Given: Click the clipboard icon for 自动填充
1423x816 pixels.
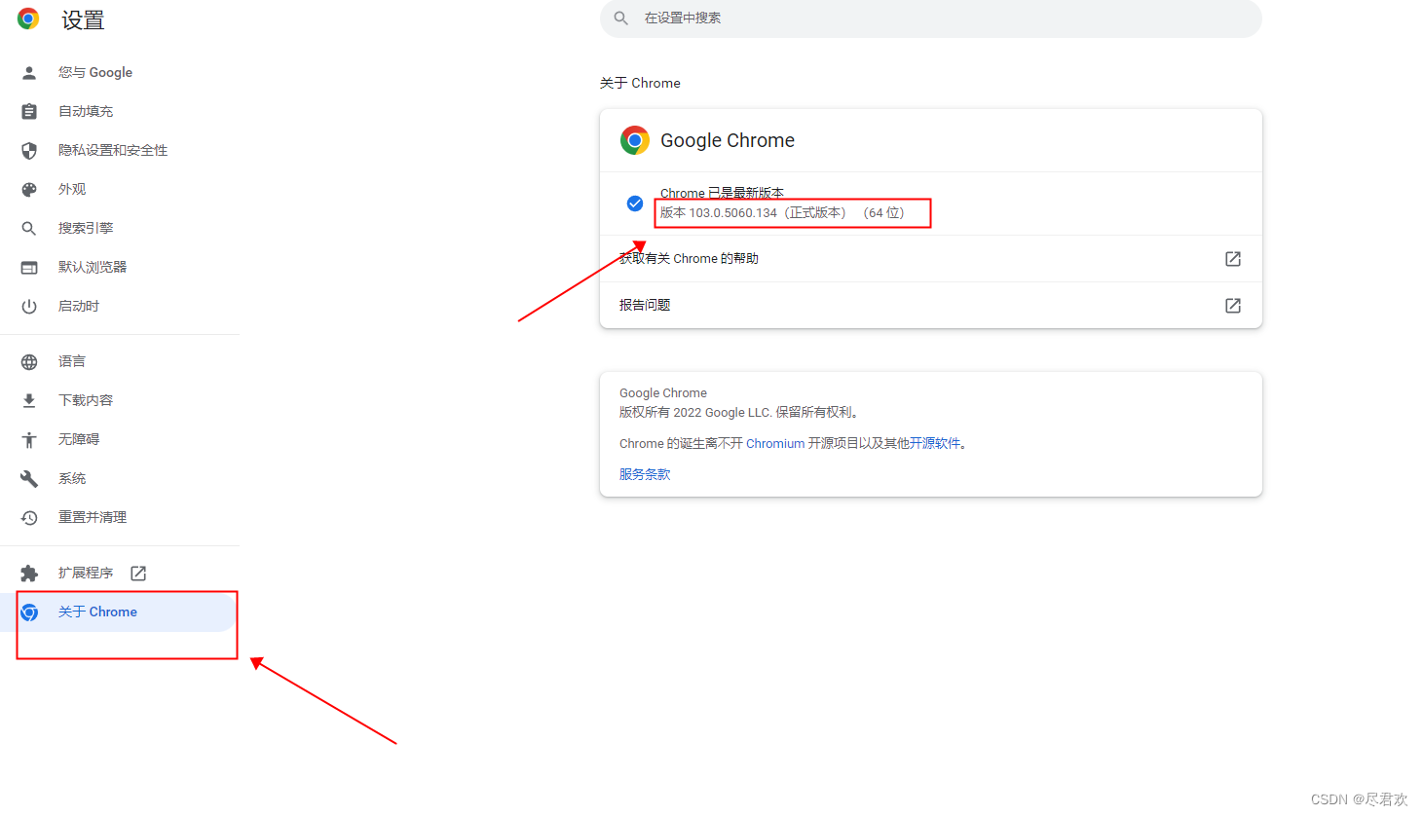Looking at the screenshot, I should click(29, 112).
